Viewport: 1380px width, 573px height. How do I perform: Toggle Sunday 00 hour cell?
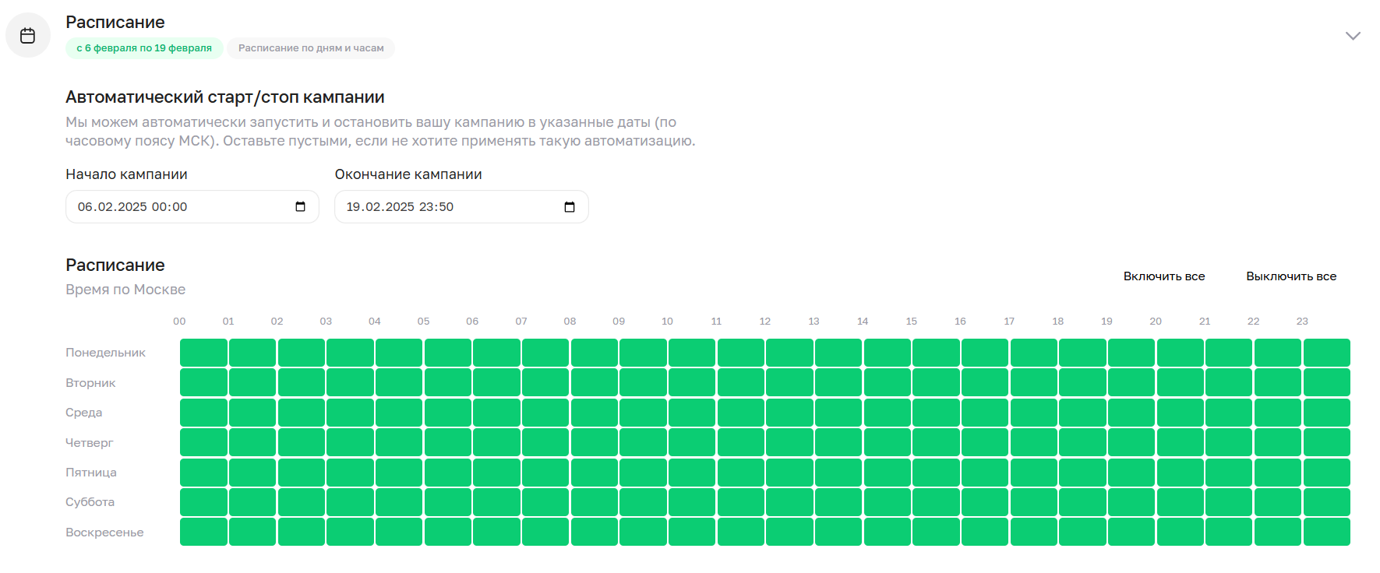203,532
